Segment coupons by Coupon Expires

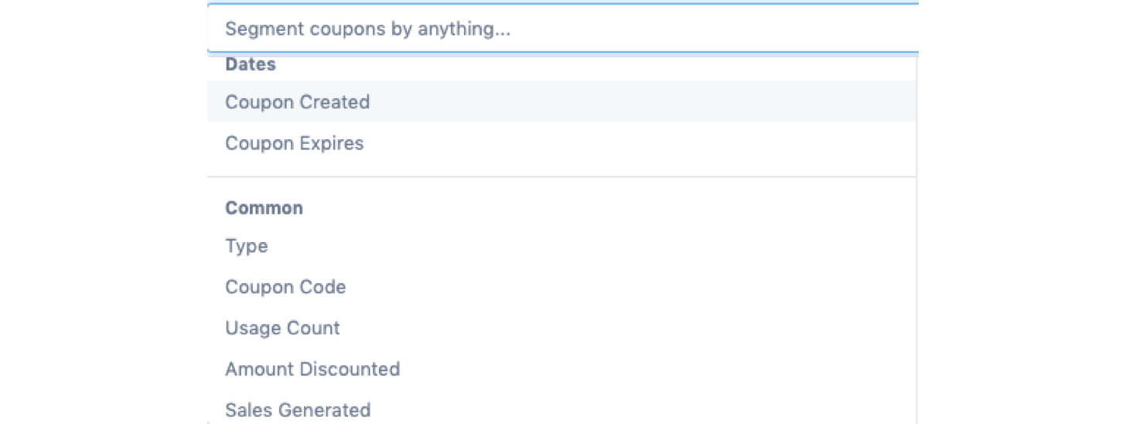pos(295,143)
